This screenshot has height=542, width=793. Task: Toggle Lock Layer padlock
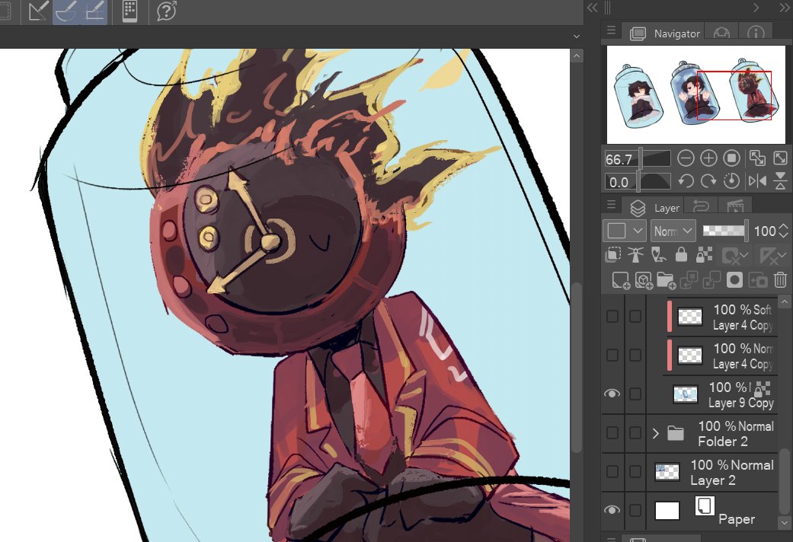[681, 254]
